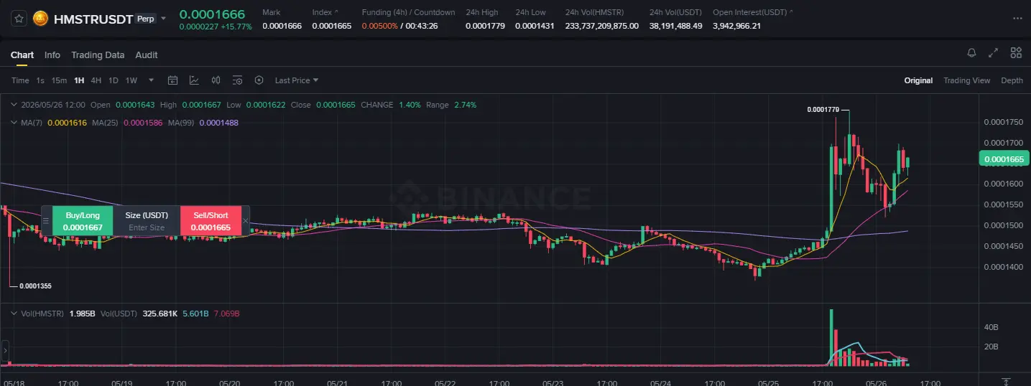Open the Trading Data tab
The height and width of the screenshot is (386, 1031).
(x=98, y=55)
